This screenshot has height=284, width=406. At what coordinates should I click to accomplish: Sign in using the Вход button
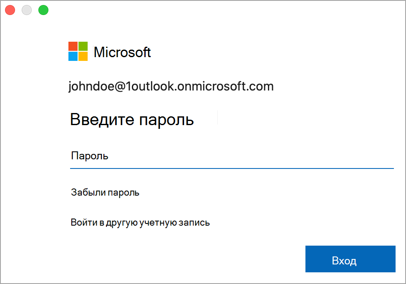pyautogui.click(x=351, y=259)
